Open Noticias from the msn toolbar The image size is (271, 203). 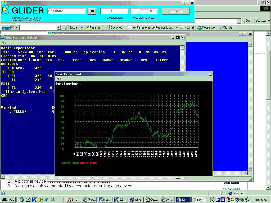tap(227, 27)
